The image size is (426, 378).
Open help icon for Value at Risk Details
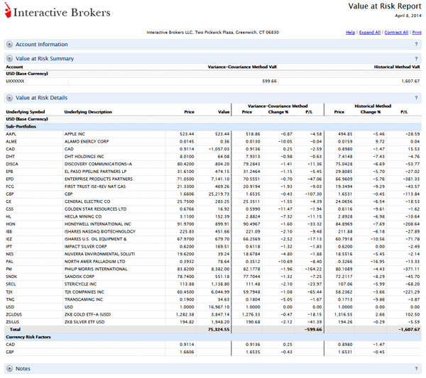[x=416, y=98]
